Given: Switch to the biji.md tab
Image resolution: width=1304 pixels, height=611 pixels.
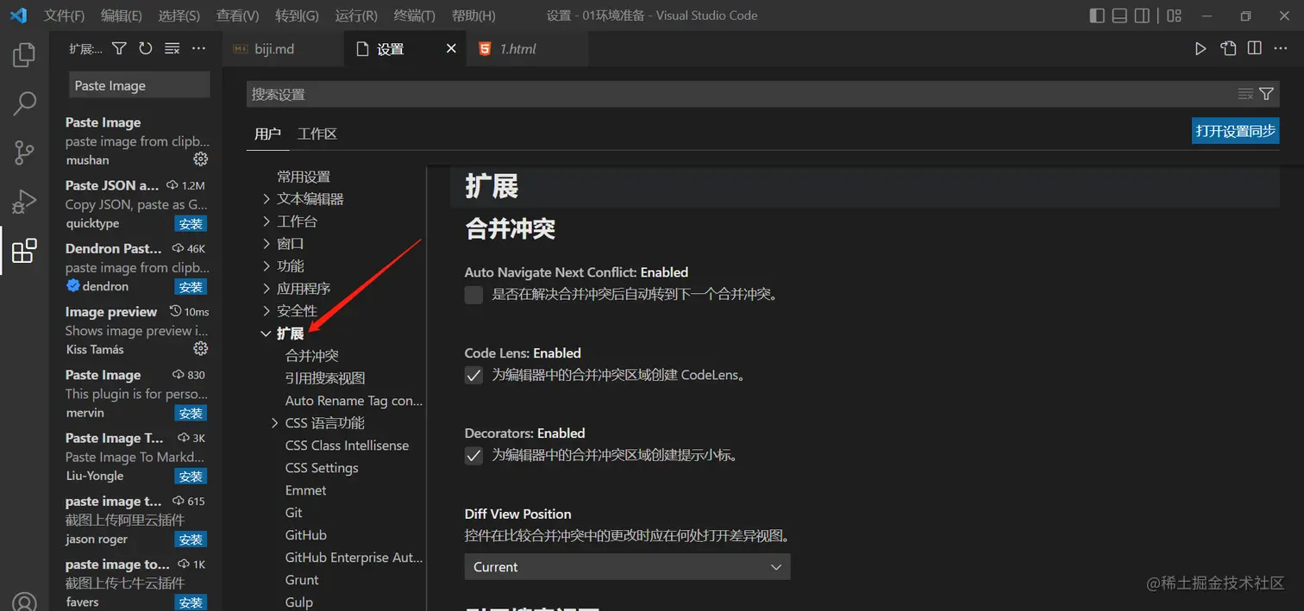Looking at the screenshot, I should click(283, 49).
